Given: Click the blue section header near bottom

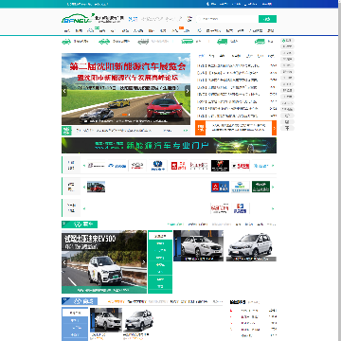Looking at the screenshot, I should [x=80, y=301].
